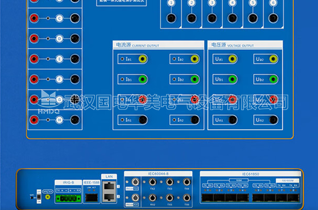Click the 'CURRENT OUTPUT' panel heading

click(146, 46)
